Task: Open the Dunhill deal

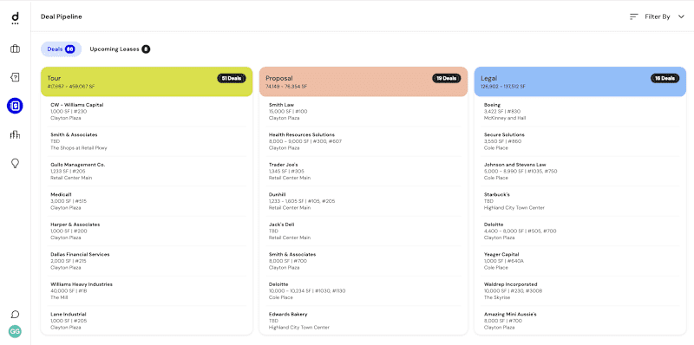Action: pyautogui.click(x=364, y=201)
